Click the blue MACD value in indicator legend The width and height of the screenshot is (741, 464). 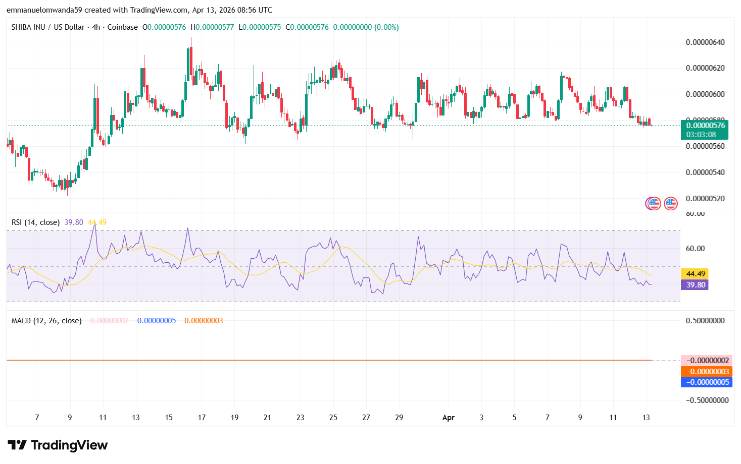click(x=155, y=321)
